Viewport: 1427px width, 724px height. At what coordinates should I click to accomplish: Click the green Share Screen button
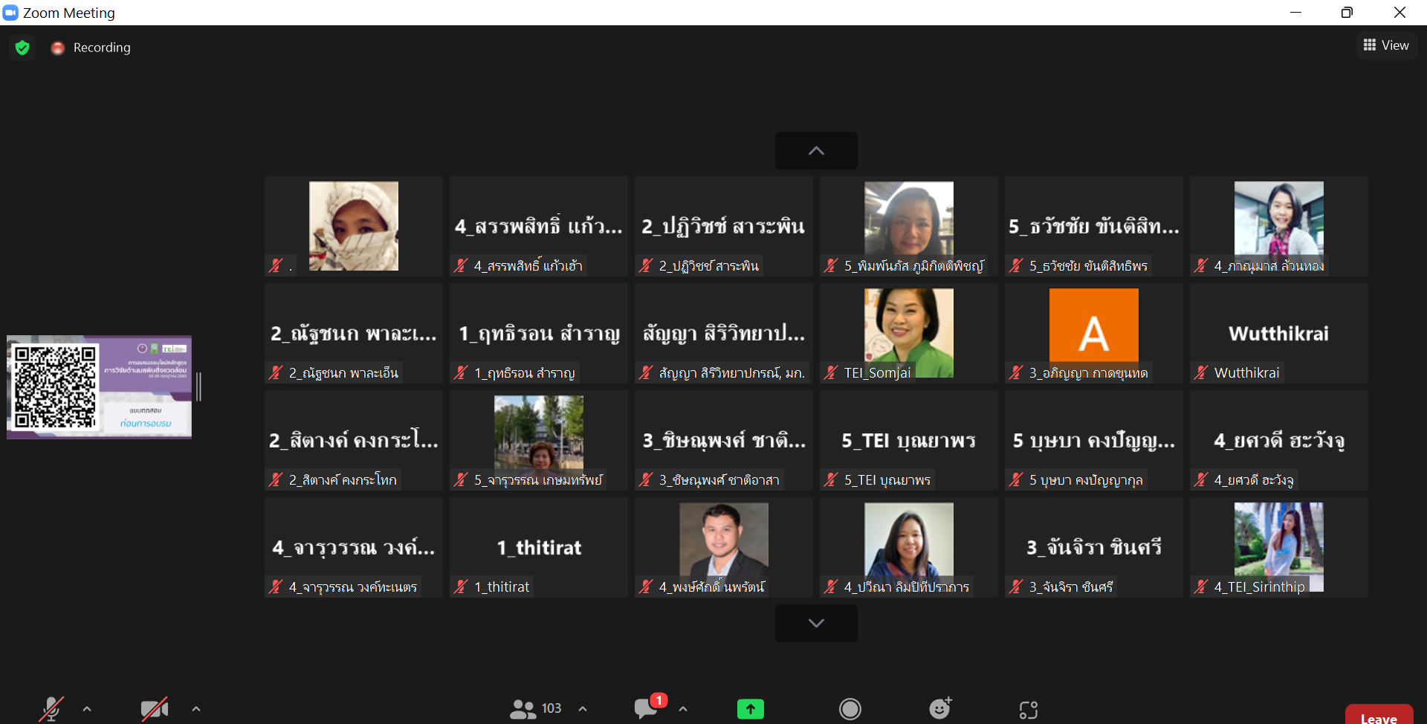point(750,709)
